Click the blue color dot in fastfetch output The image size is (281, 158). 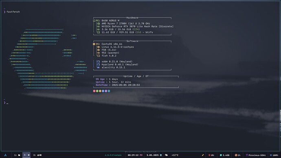(103, 91)
